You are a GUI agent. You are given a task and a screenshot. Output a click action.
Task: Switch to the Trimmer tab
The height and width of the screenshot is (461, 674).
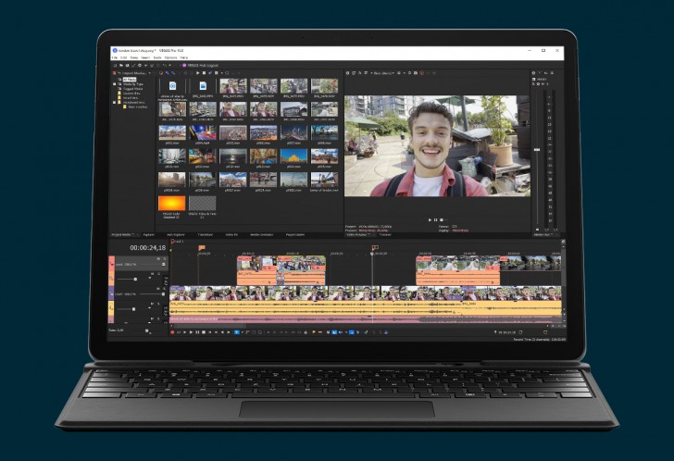tap(385, 234)
